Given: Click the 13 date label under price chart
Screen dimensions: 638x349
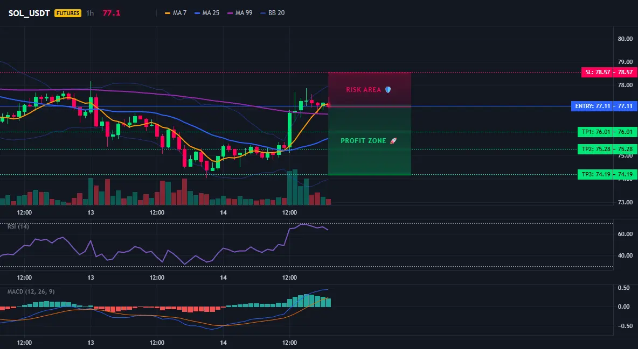Looking at the screenshot, I should pos(91,212).
